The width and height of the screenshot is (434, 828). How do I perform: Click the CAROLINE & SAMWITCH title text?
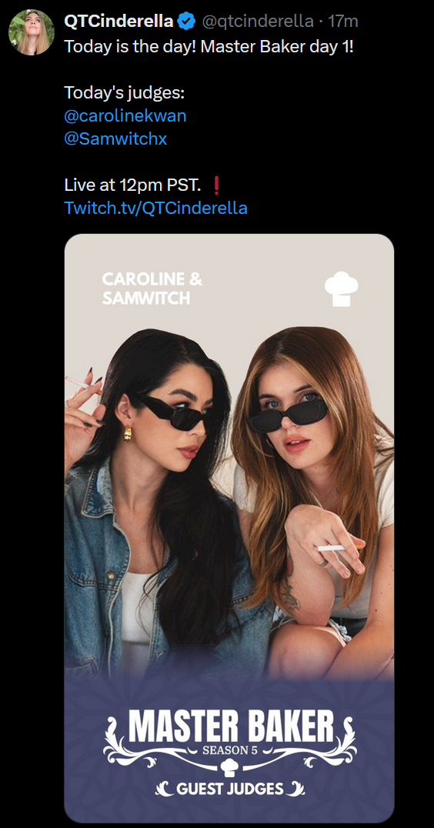(152, 289)
